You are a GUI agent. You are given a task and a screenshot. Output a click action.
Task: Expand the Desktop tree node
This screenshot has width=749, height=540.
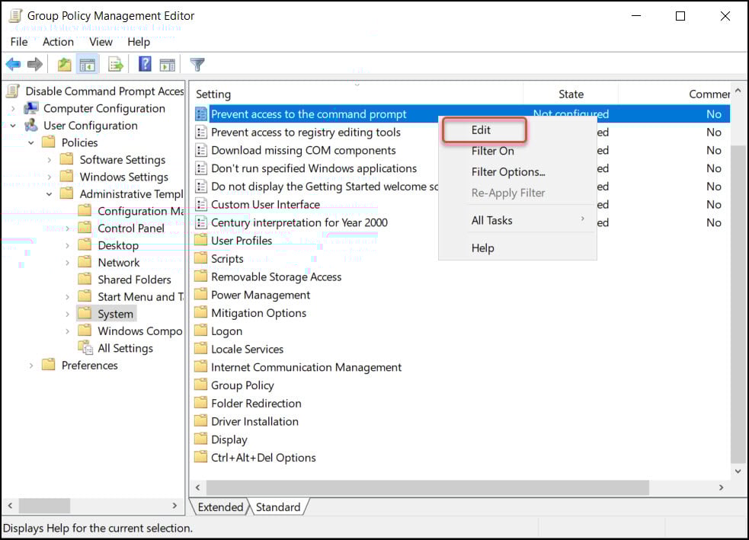pos(67,245)
